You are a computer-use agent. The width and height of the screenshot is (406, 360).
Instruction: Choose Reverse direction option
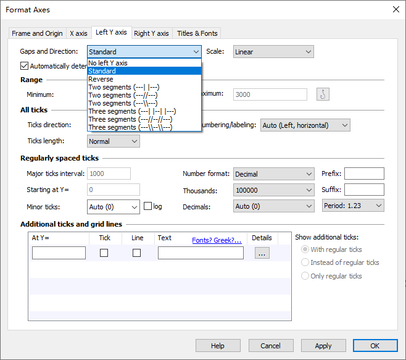tap(144, 79)
